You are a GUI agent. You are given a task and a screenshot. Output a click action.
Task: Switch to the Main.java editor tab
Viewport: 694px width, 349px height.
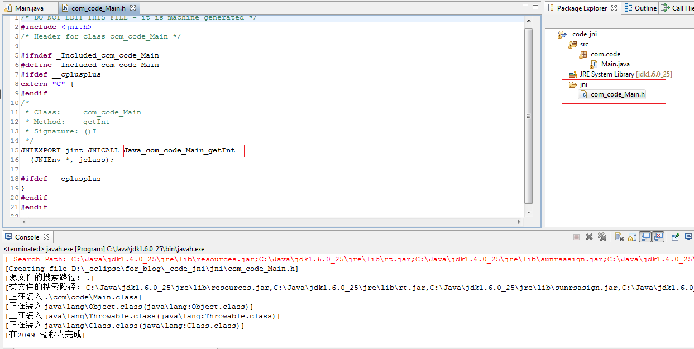click(x=24, y=8)
